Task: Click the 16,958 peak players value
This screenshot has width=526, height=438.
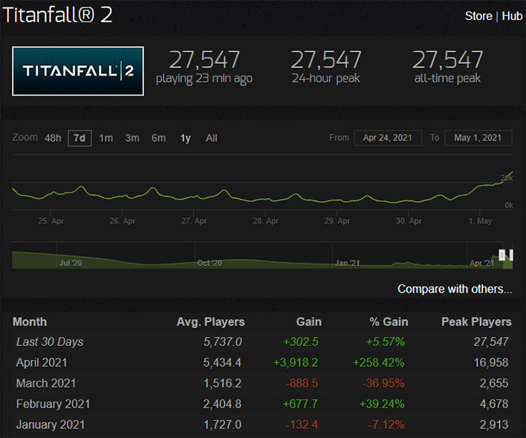Action: pos(491,362)
